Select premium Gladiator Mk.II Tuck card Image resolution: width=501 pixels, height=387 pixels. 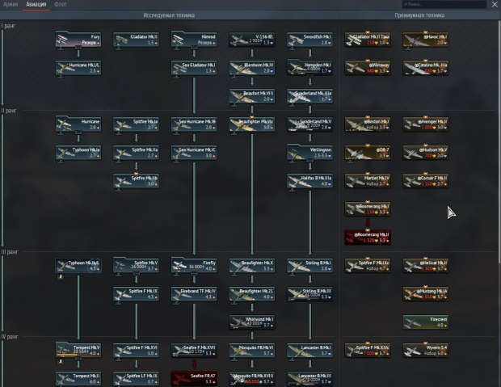pos(368,40)
